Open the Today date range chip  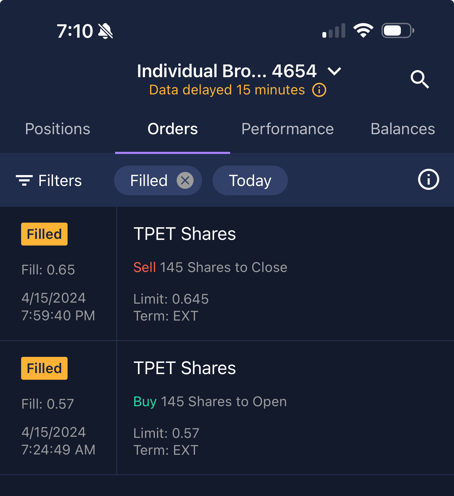(x=250, y=181)
